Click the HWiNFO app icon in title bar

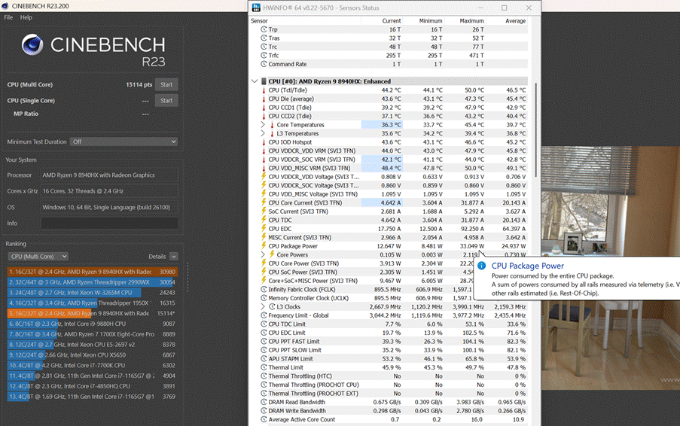258,8
